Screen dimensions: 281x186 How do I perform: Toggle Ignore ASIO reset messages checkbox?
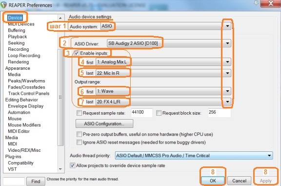(79, 142)
